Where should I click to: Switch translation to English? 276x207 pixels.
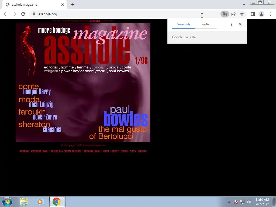click(206, 24)
